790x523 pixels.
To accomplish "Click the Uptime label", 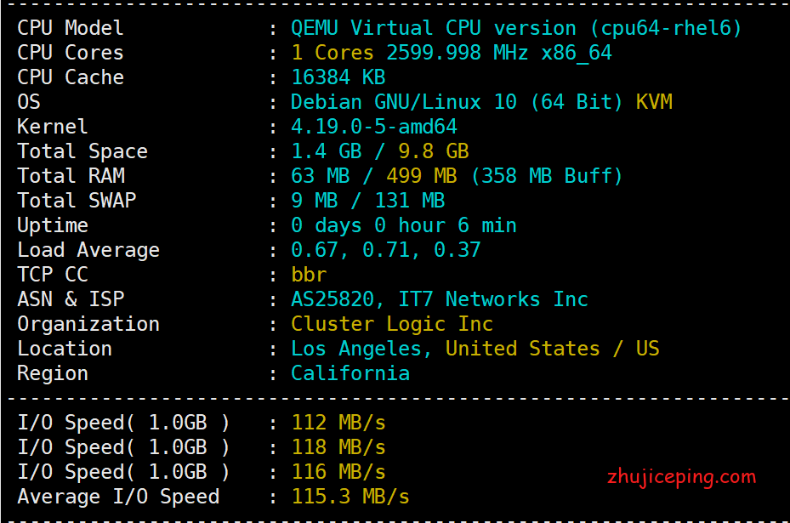I will pos(53,225).
